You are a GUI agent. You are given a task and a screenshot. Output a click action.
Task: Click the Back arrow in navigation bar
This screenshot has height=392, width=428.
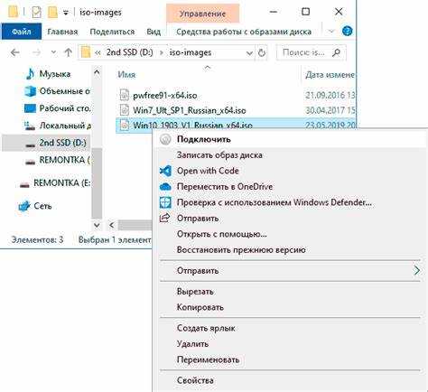tap(14, 52)
